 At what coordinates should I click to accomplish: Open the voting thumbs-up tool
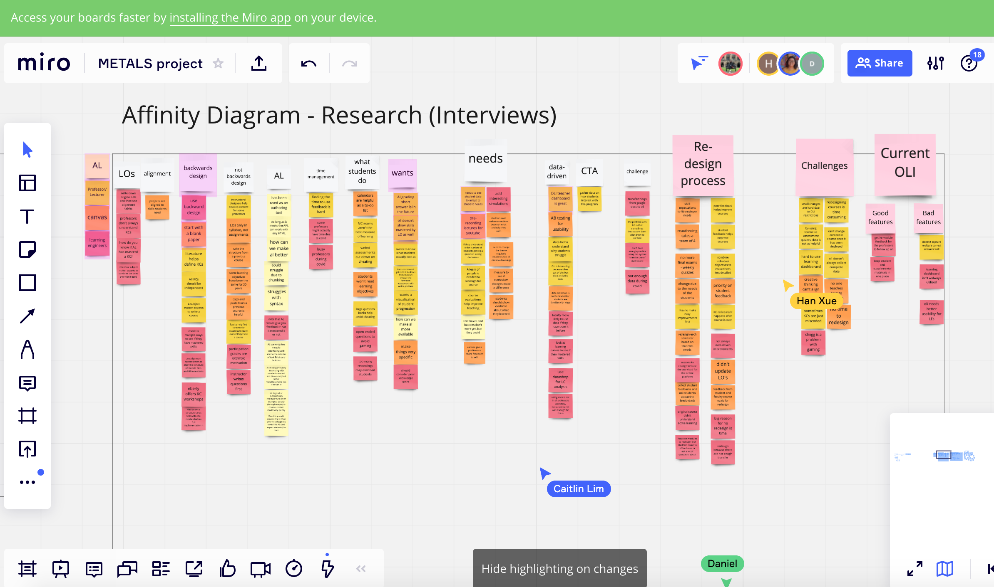[227, 568]
